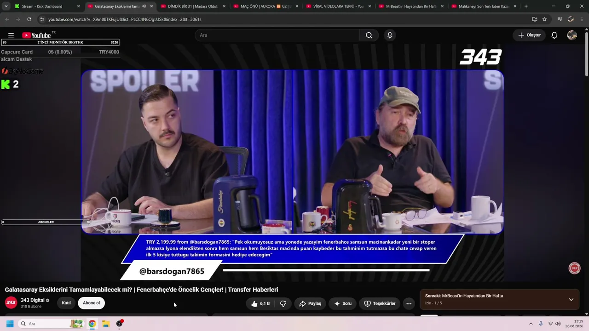The image size is (589, 331).
Task: Click the Teşekkürler thanks button
Action: click(380, 303)
